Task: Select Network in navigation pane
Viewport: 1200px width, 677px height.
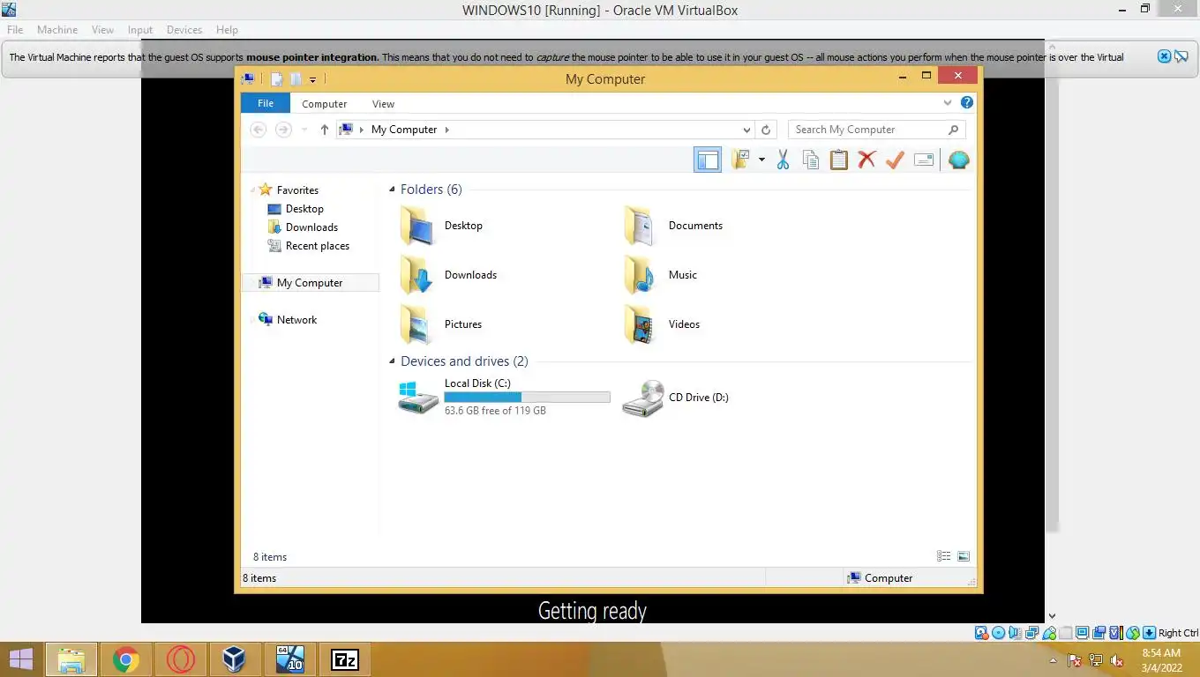Action: pyautogui.click(x=288, y=320)
